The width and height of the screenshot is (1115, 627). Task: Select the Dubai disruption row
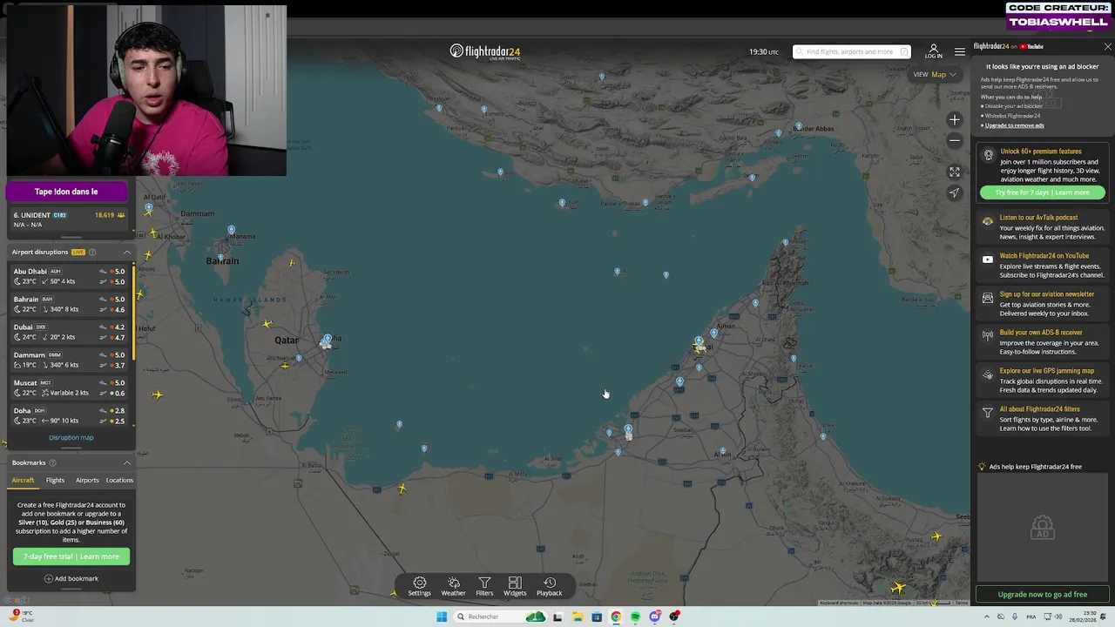point(69,332)
